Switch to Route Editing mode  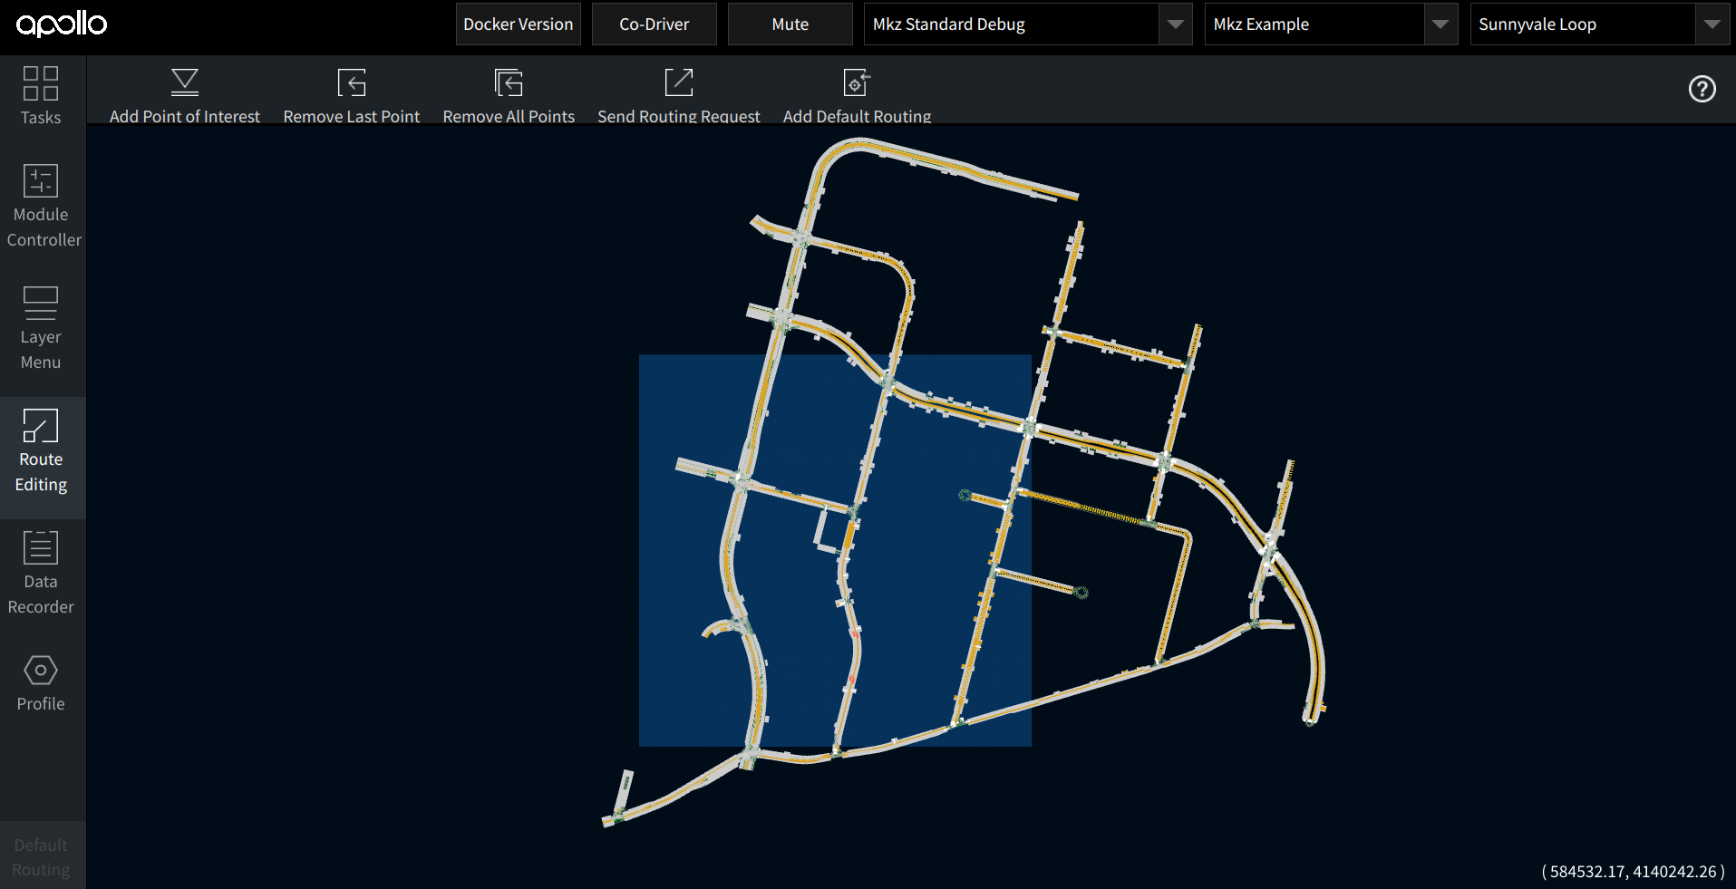[x=41, y=450]
